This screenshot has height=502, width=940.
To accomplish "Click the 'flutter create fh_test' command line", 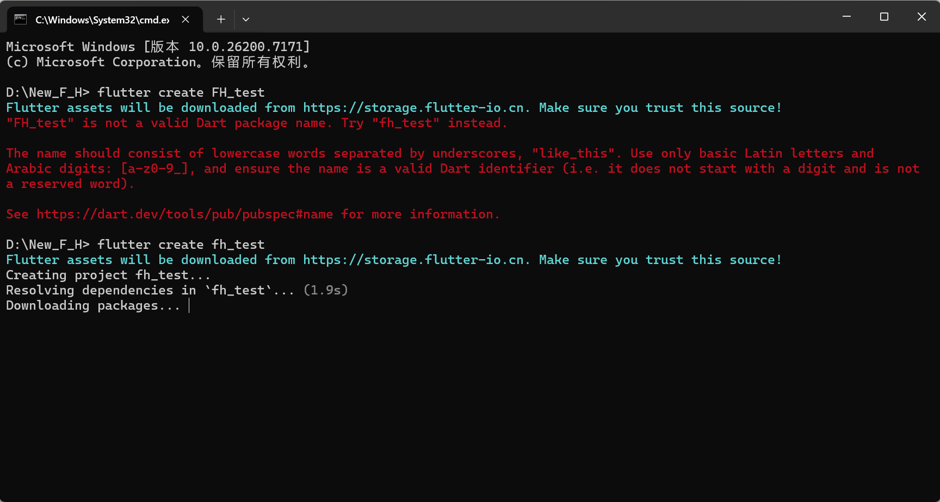I will tap(135, 244).
